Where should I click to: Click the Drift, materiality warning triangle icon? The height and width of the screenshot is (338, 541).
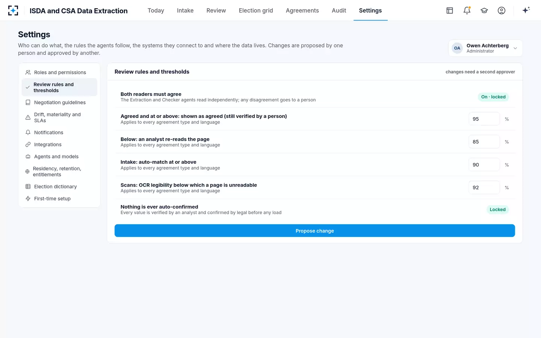click(x=28, y=118)
